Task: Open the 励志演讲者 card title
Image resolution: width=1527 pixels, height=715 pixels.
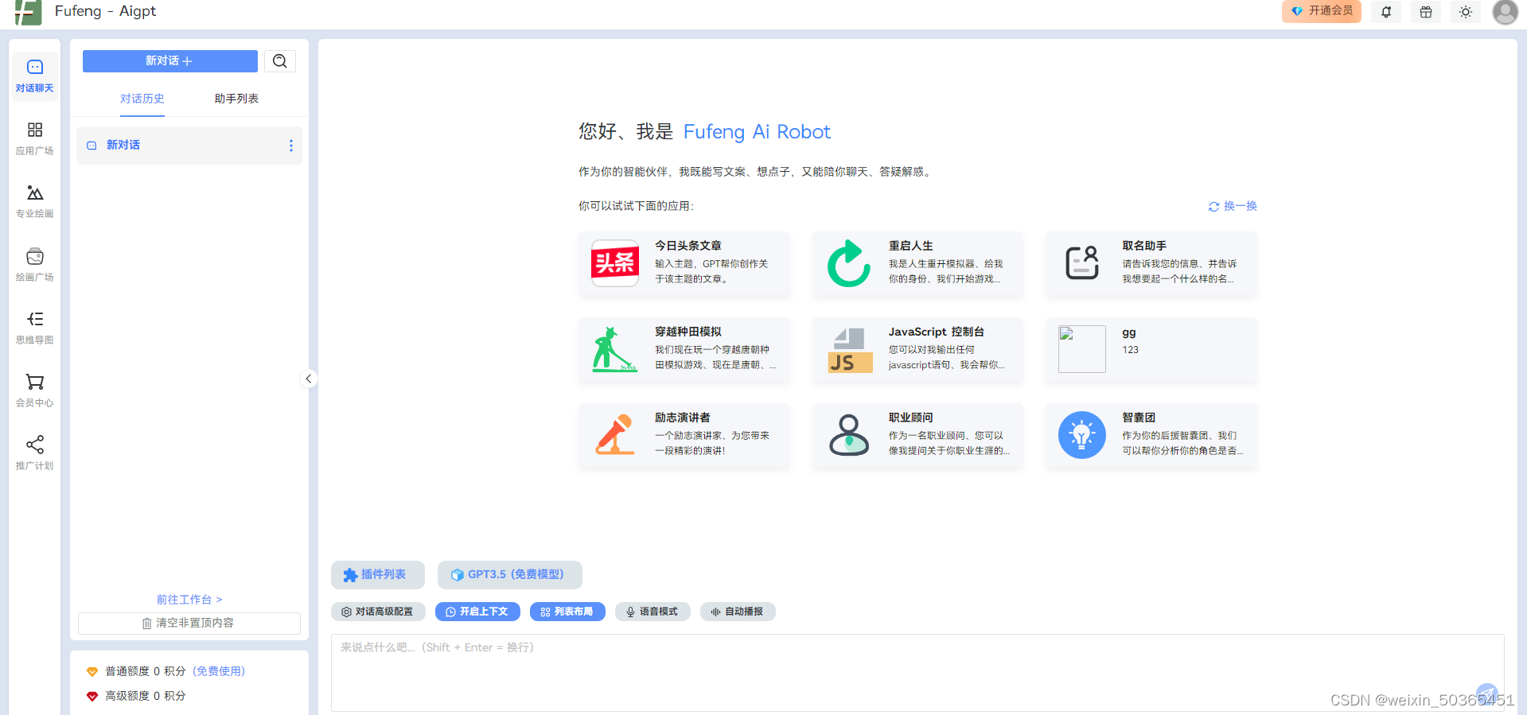Action: point(683,418)
